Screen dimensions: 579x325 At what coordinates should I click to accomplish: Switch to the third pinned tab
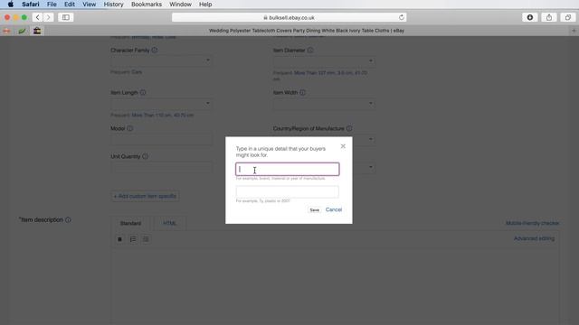(x=37, y=31)
